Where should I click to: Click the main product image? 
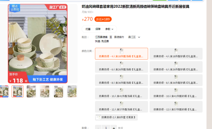coord(38,43)
